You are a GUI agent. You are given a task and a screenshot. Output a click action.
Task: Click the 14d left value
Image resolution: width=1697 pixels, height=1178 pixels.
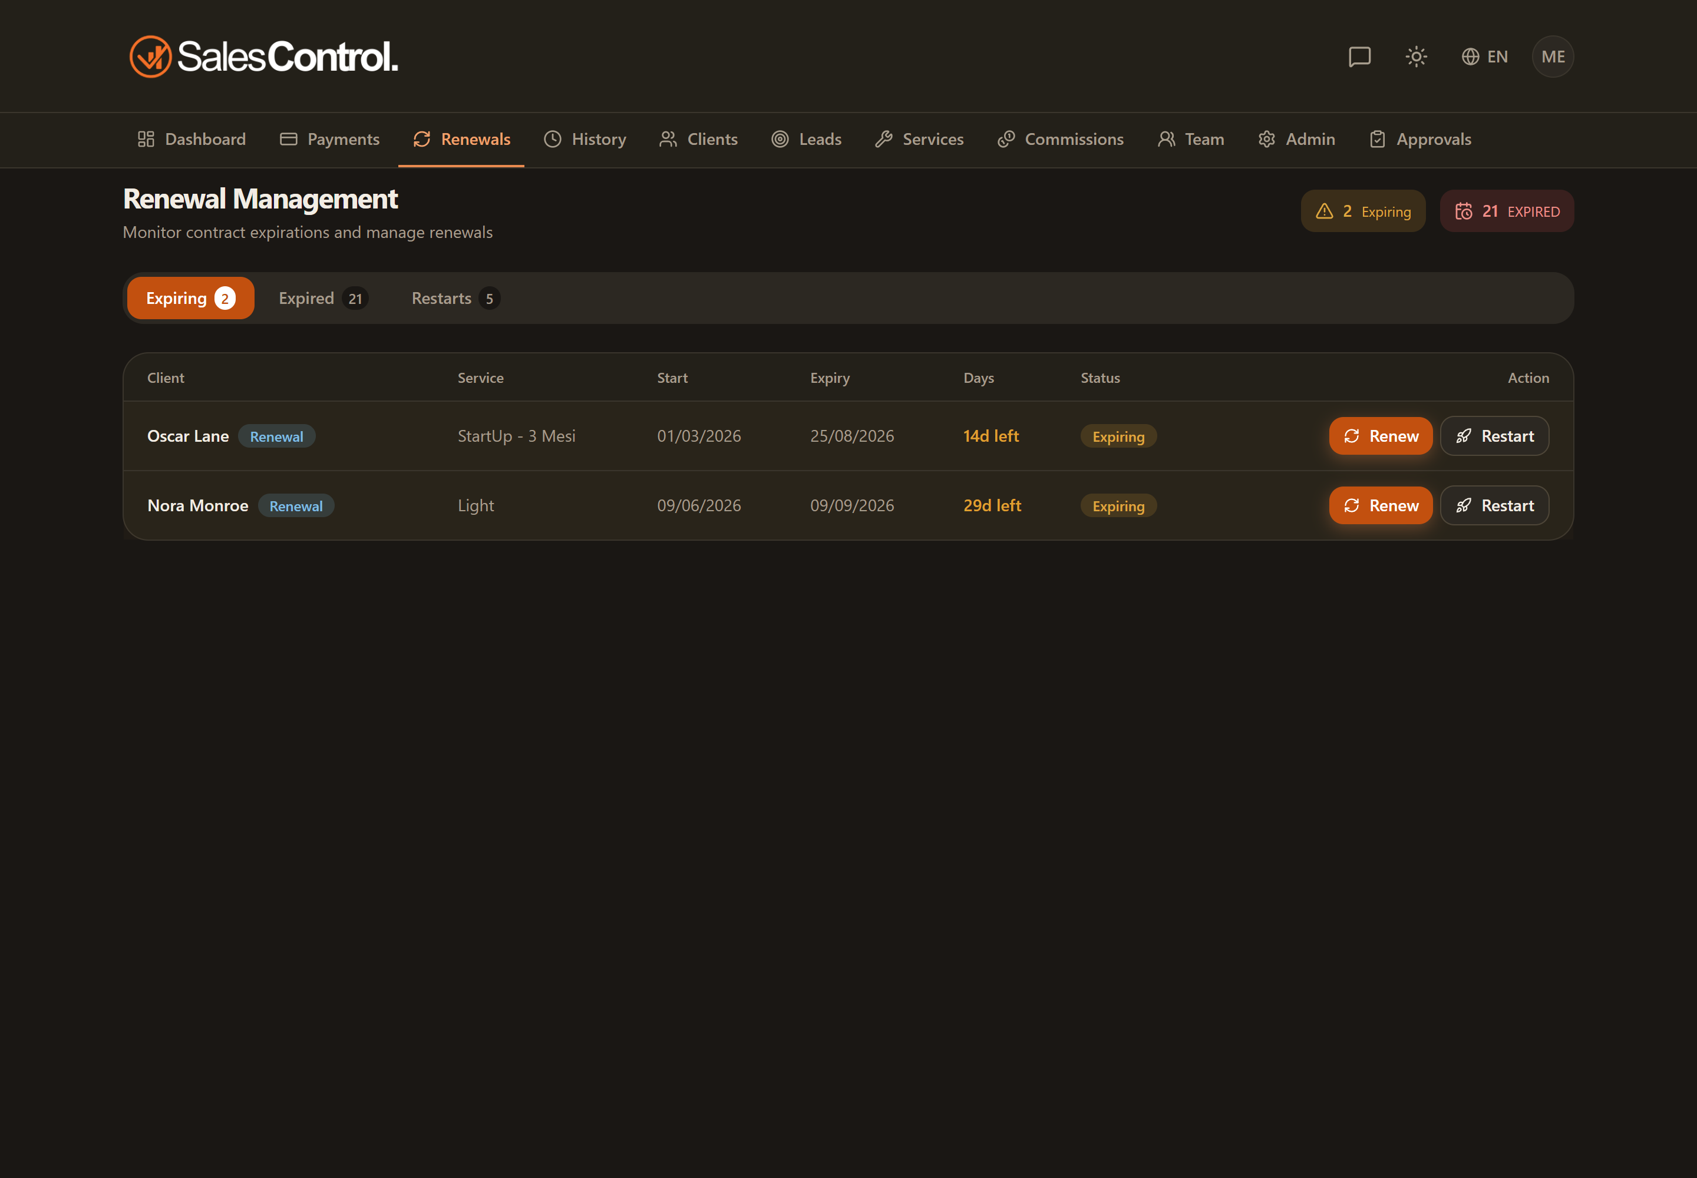pos(991,436)
